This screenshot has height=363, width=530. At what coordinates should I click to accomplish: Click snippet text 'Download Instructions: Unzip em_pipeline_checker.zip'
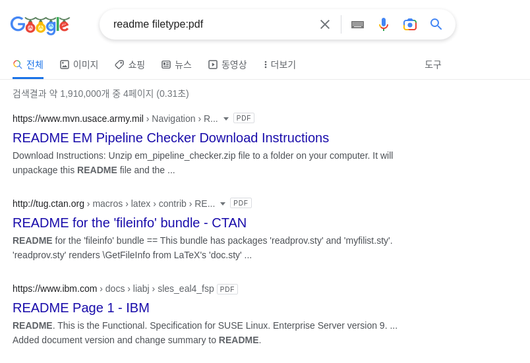(x=124, y=155)
